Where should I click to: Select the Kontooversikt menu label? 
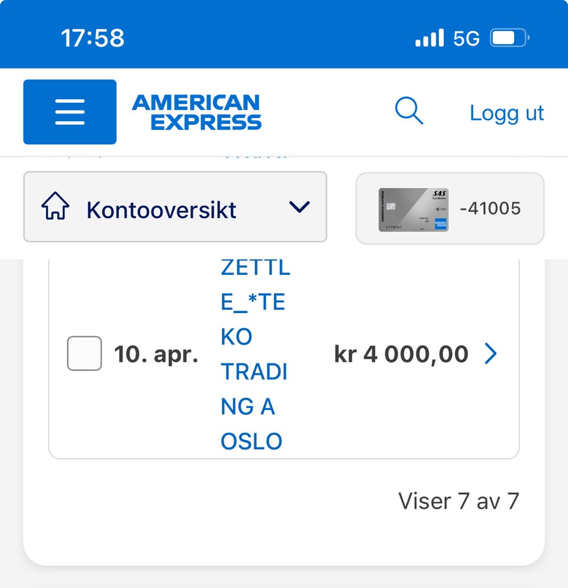pos(161,210)
